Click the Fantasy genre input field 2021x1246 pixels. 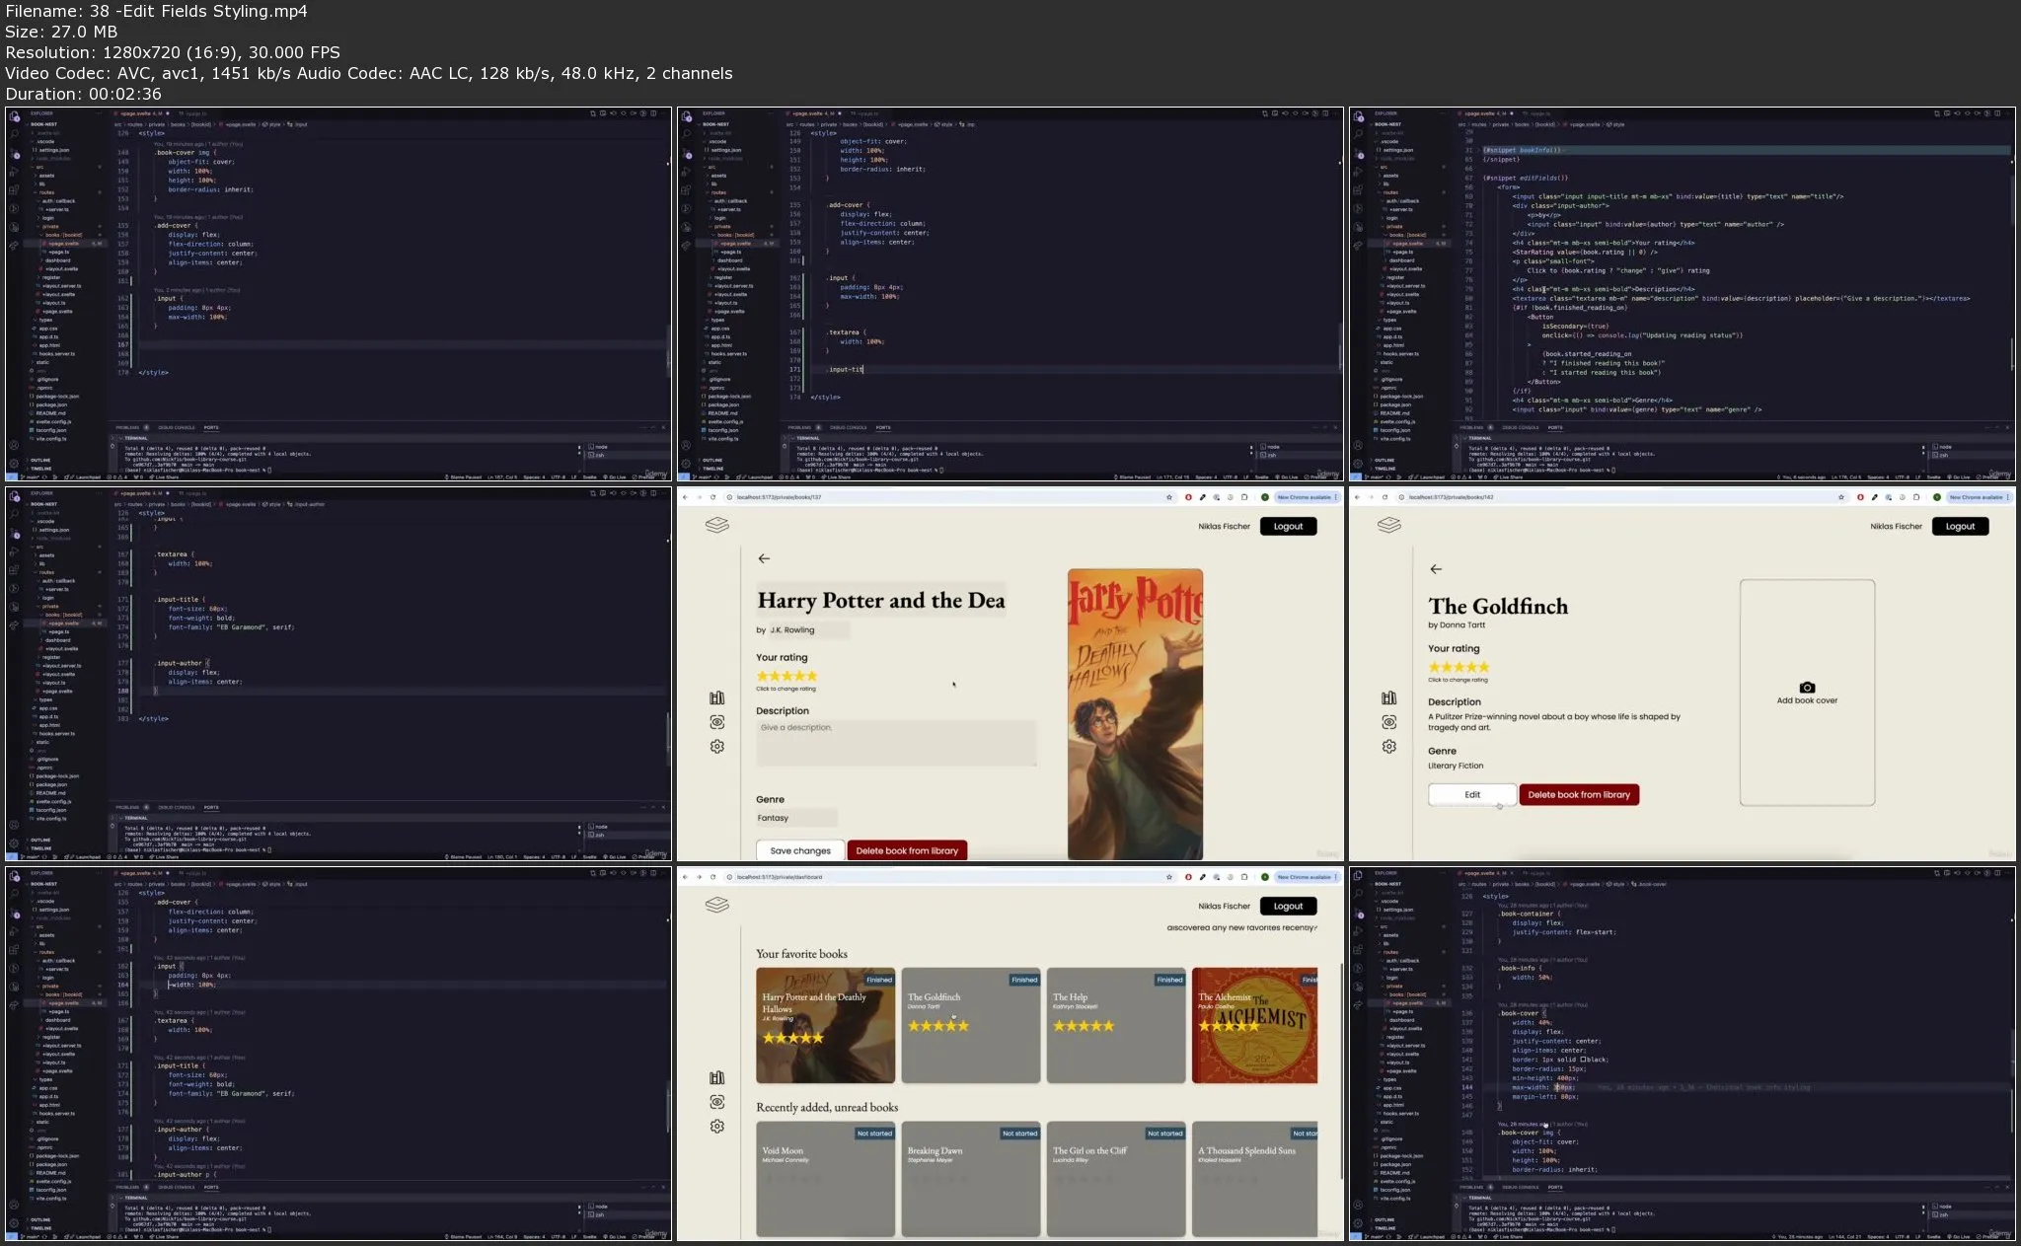click(796, 818)
